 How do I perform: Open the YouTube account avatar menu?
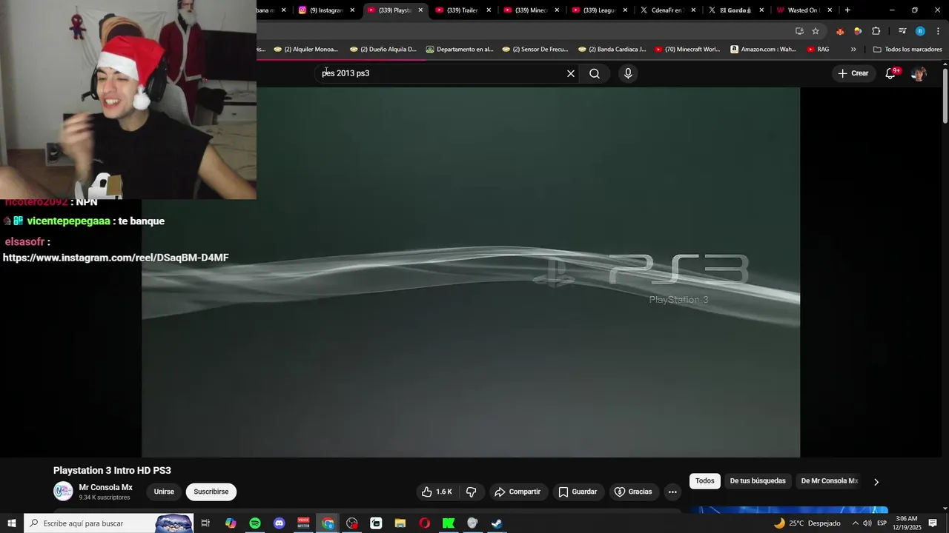tap(919, 73)
